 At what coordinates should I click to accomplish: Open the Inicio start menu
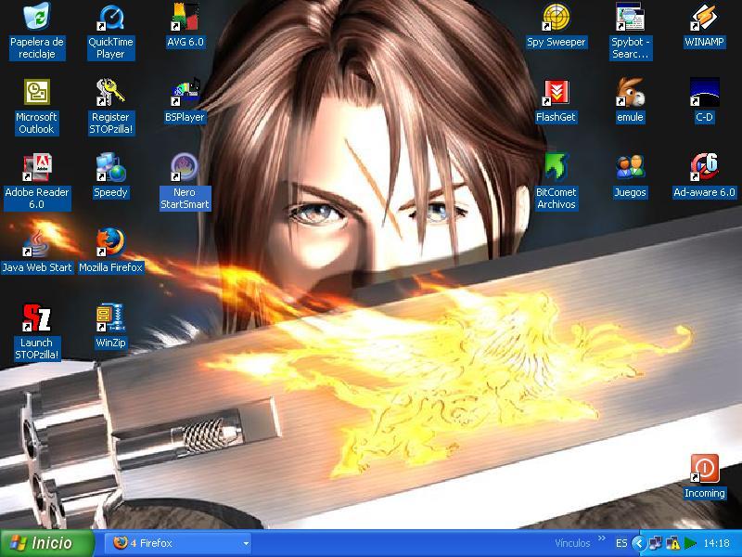coord(47,543)
